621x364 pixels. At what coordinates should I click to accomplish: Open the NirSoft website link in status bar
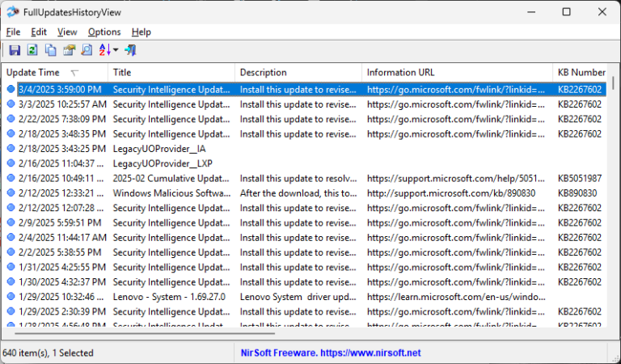click(x=331, y=353)
